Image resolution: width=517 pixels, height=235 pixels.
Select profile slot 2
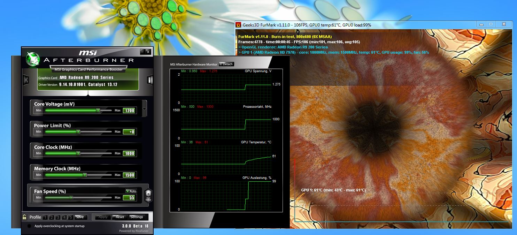tap(52, 217)
